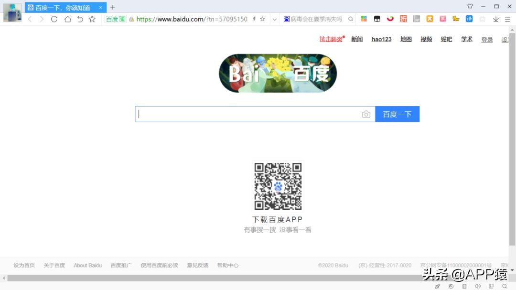This screenshot has width=516, height=290.
Task: Click the rocket speed-boost icon in status bar
Action: coord(438,286)
